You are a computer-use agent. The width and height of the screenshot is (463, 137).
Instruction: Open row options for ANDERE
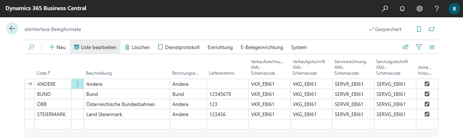pyautogui.click(x=77, y=84)
